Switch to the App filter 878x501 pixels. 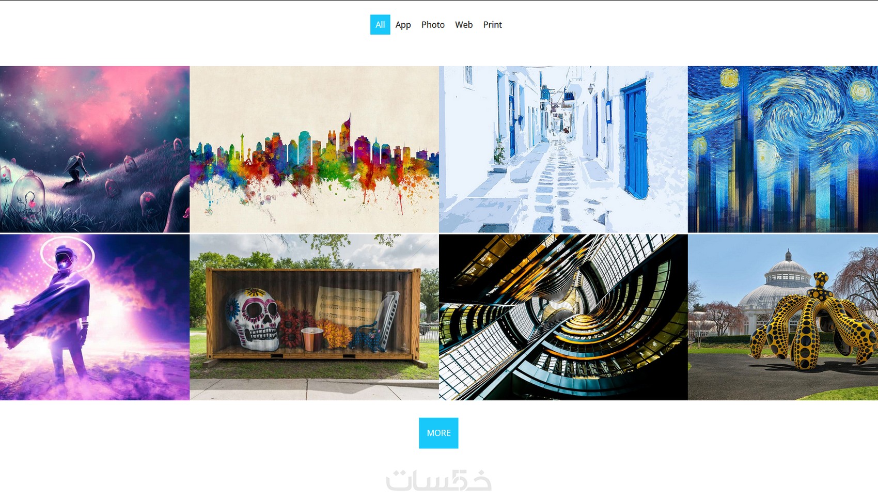click(403, 25)
